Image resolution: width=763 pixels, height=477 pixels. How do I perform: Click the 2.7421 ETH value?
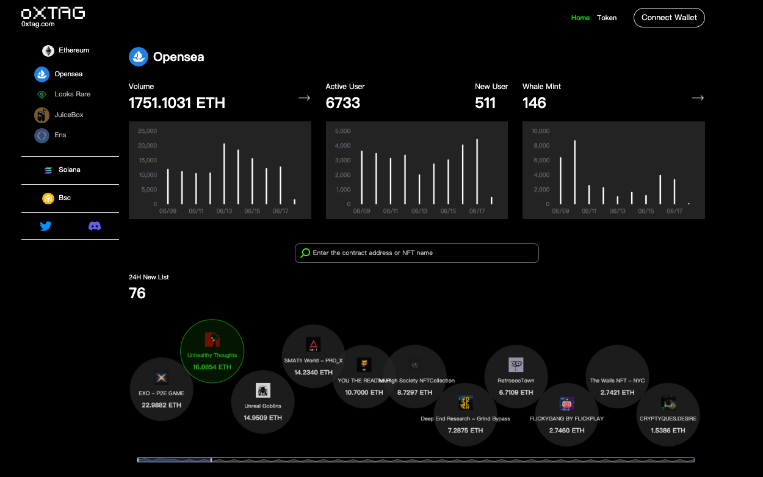(617, 392)
